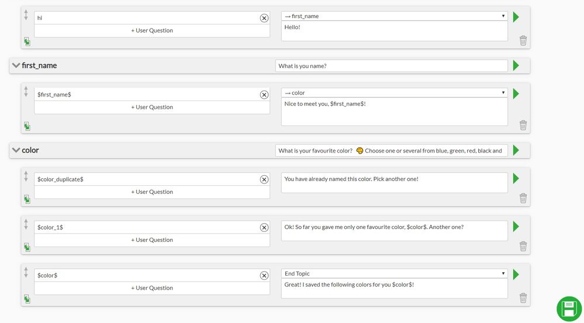
Task: Open the '→ color' redirect dropdown
Action: [395, 93]
